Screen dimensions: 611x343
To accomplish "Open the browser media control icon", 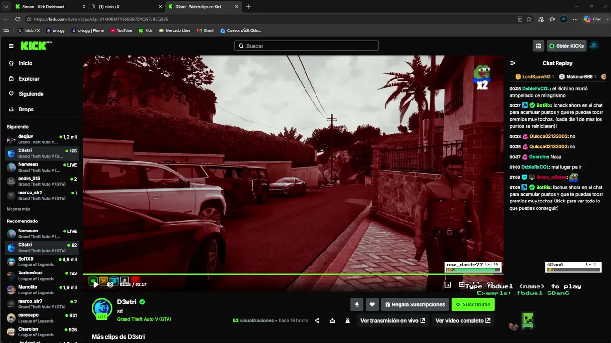I will [541, 19].
